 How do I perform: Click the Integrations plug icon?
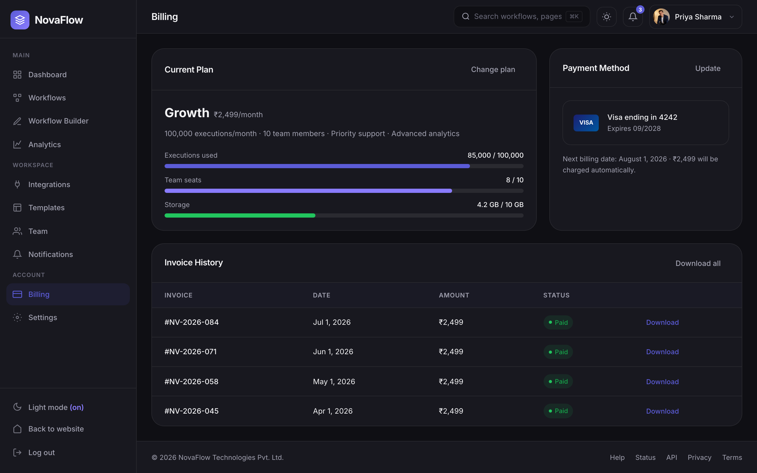[x=17, y=184]
